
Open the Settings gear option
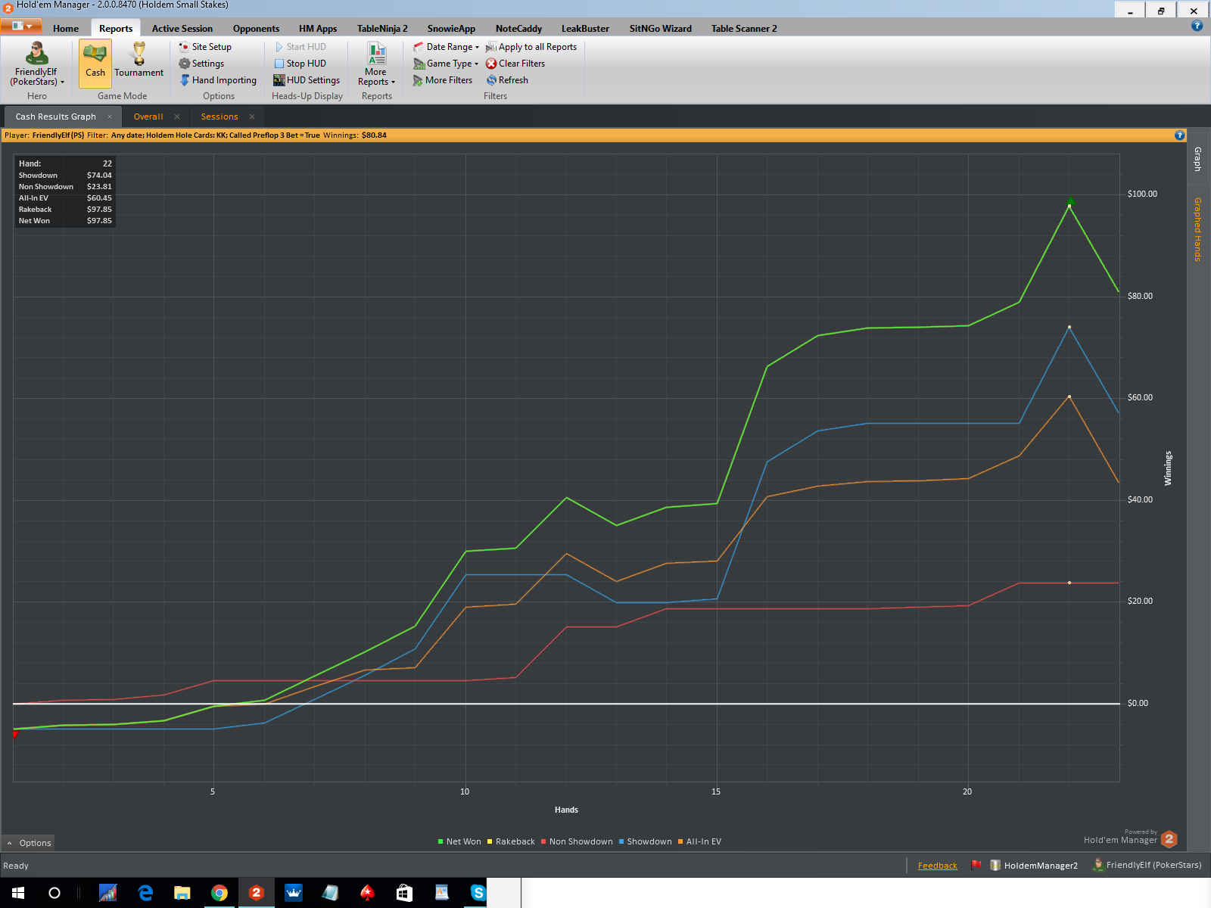coord(201,64)
